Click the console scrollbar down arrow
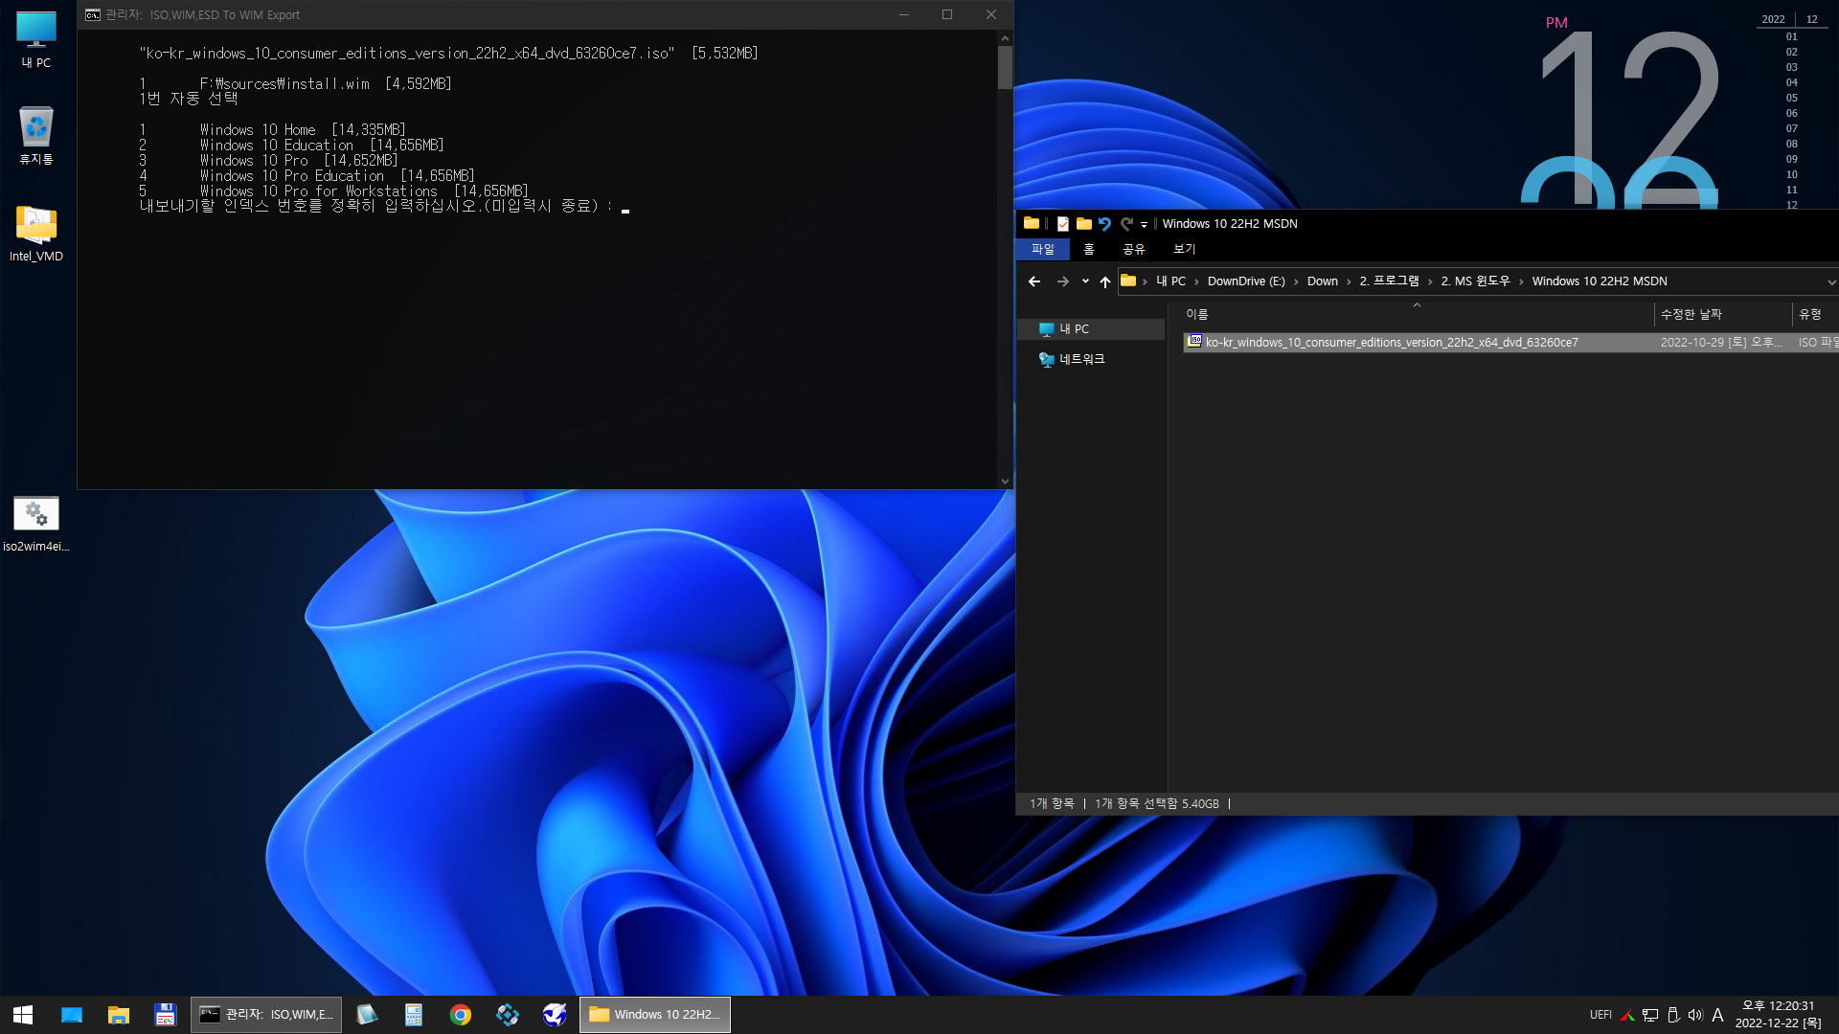The width and height of the screenshot is (1839, 1034). [x=1005, y=482]
